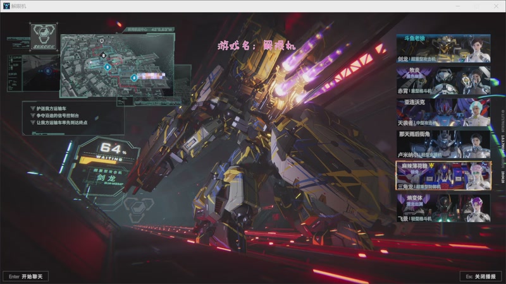
Task: Click the blue marker beside the blurred label
Action: pos(134,77)
